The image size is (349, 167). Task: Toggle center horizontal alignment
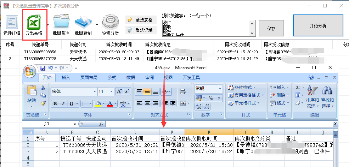point(147,103)
